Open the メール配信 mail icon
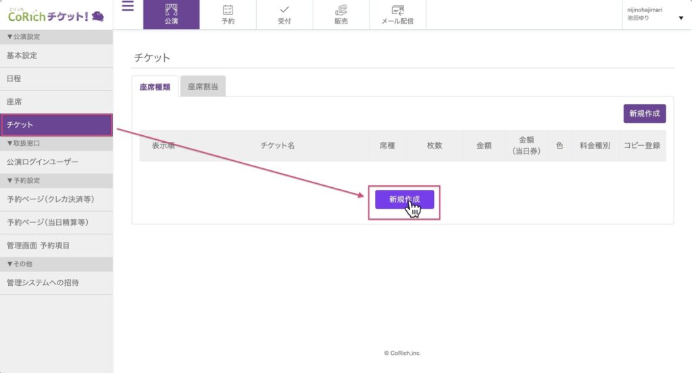 click(x=398, y=10)
